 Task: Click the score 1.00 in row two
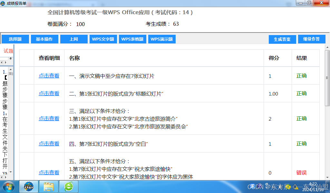tap(273, 94)
